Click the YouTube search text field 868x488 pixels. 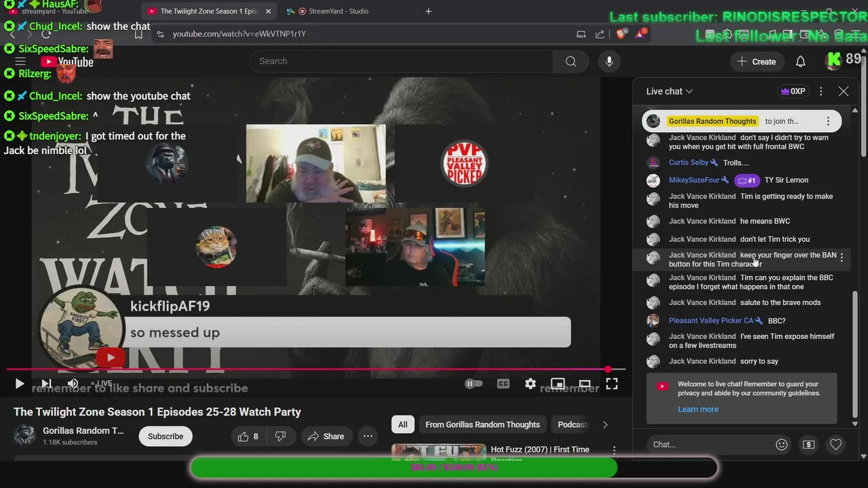click(401, 61)
